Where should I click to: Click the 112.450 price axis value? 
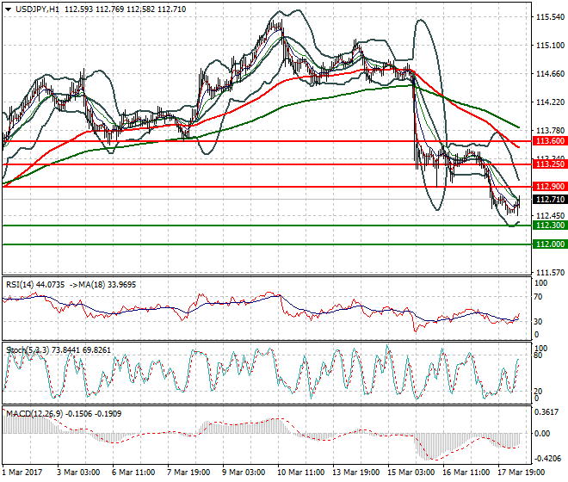click(x=550, y=216)
